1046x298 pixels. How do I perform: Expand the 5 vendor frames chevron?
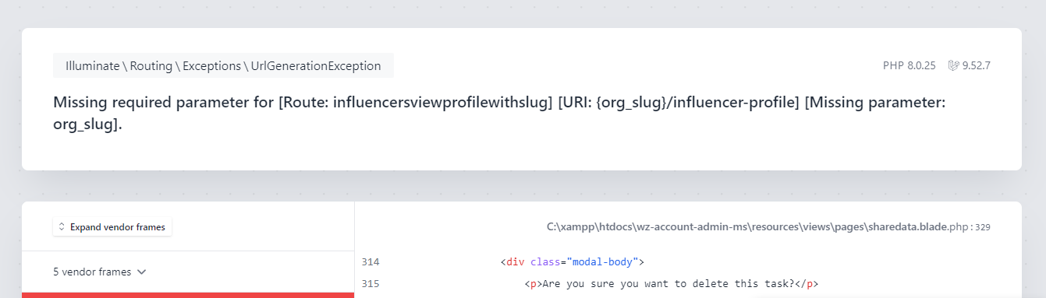pos(141,272)
